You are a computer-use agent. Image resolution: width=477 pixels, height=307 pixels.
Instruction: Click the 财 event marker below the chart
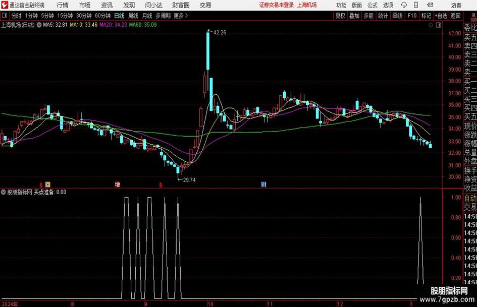pyautogui.click(x=264, y=185)
